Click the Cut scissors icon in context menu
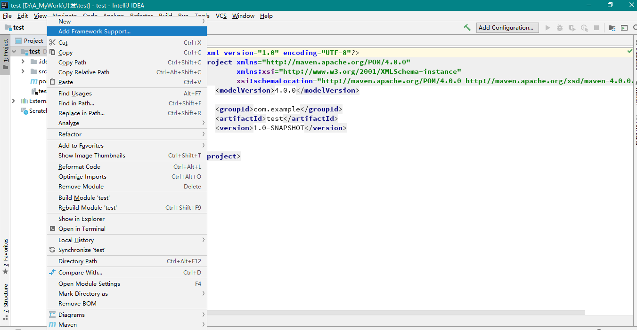The image size is (637, 330). 52,43
